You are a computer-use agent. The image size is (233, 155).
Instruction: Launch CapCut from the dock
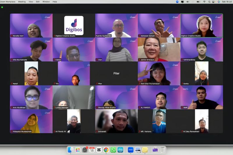[99, 150]
